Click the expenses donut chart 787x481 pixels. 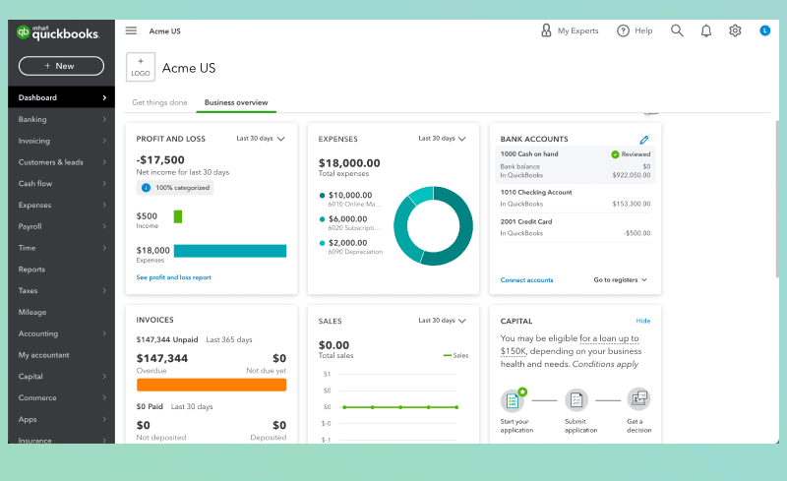point(433,226)
